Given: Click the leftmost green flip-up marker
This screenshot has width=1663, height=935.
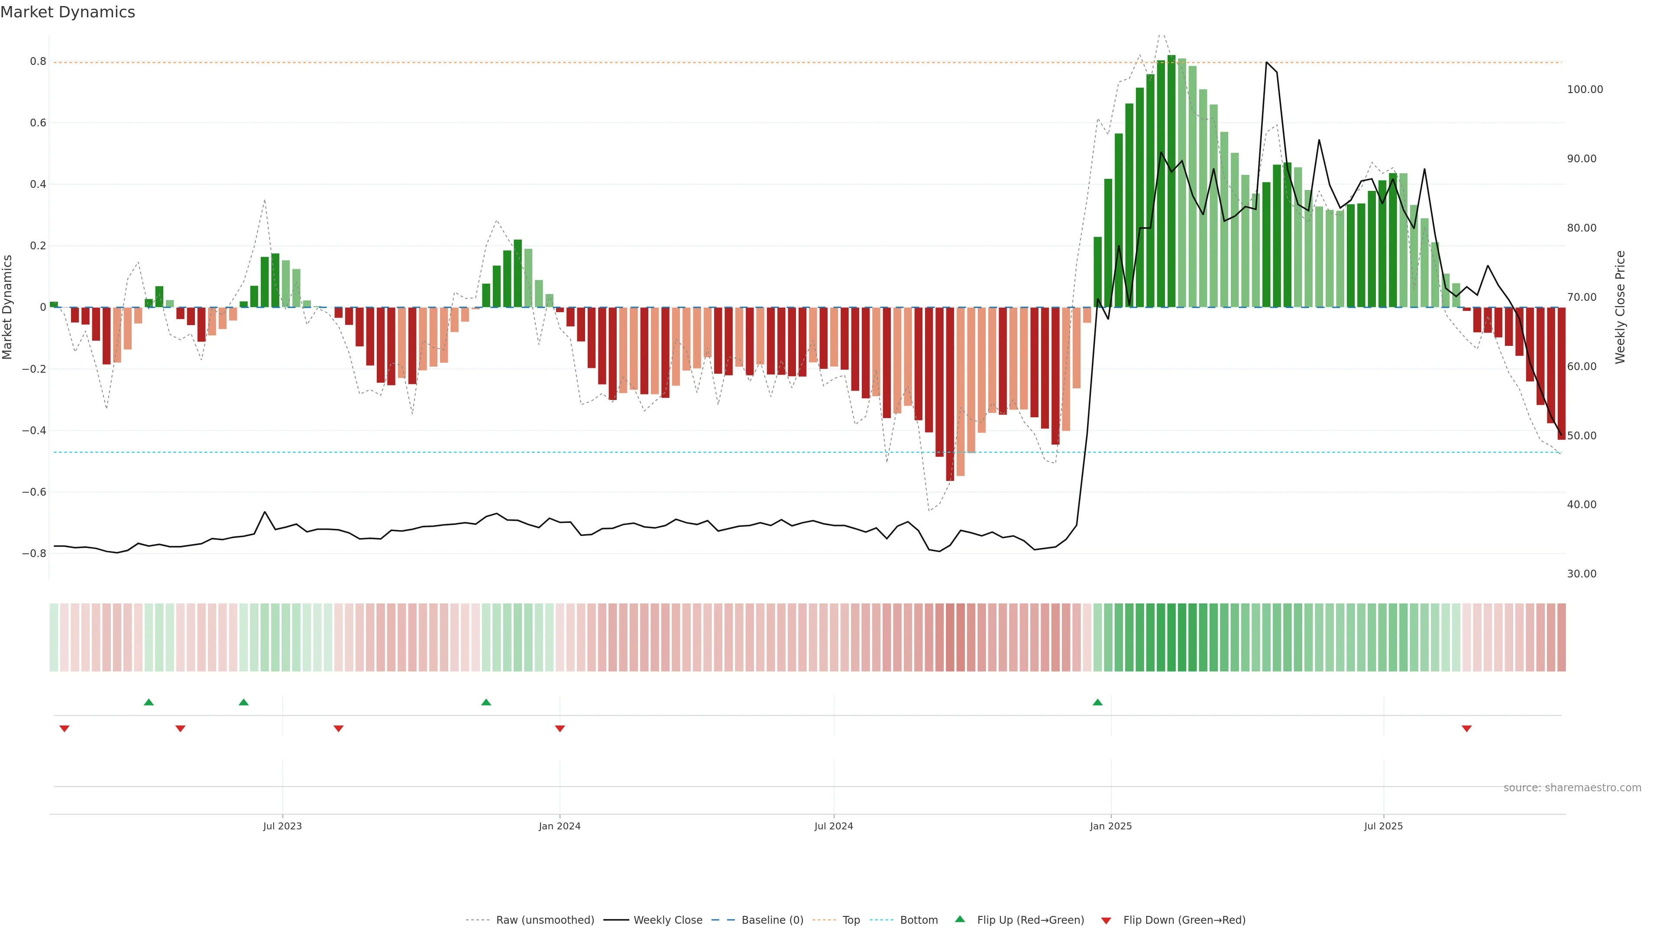Looking at the screenshot, I should point(149,702).
